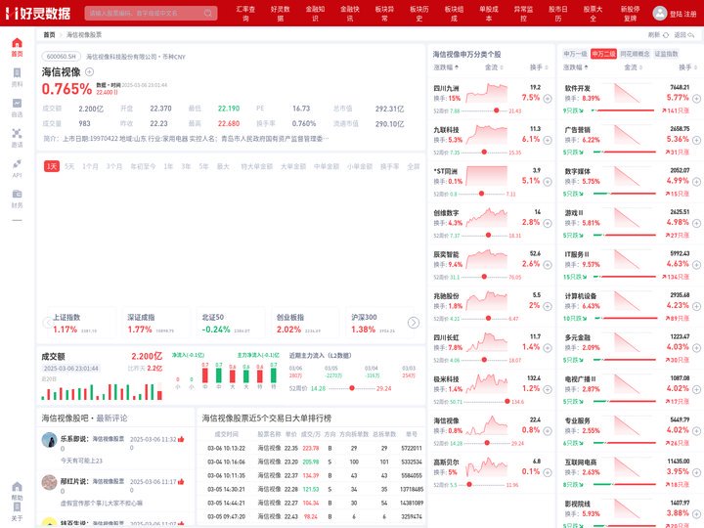Image resolution: width=704 pixels, height=528 pixels.
Task: Open 板块异常 in top menu
Action: point(384,14)
